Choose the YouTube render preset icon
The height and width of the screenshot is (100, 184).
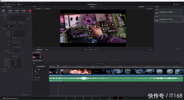pos(30,11)
